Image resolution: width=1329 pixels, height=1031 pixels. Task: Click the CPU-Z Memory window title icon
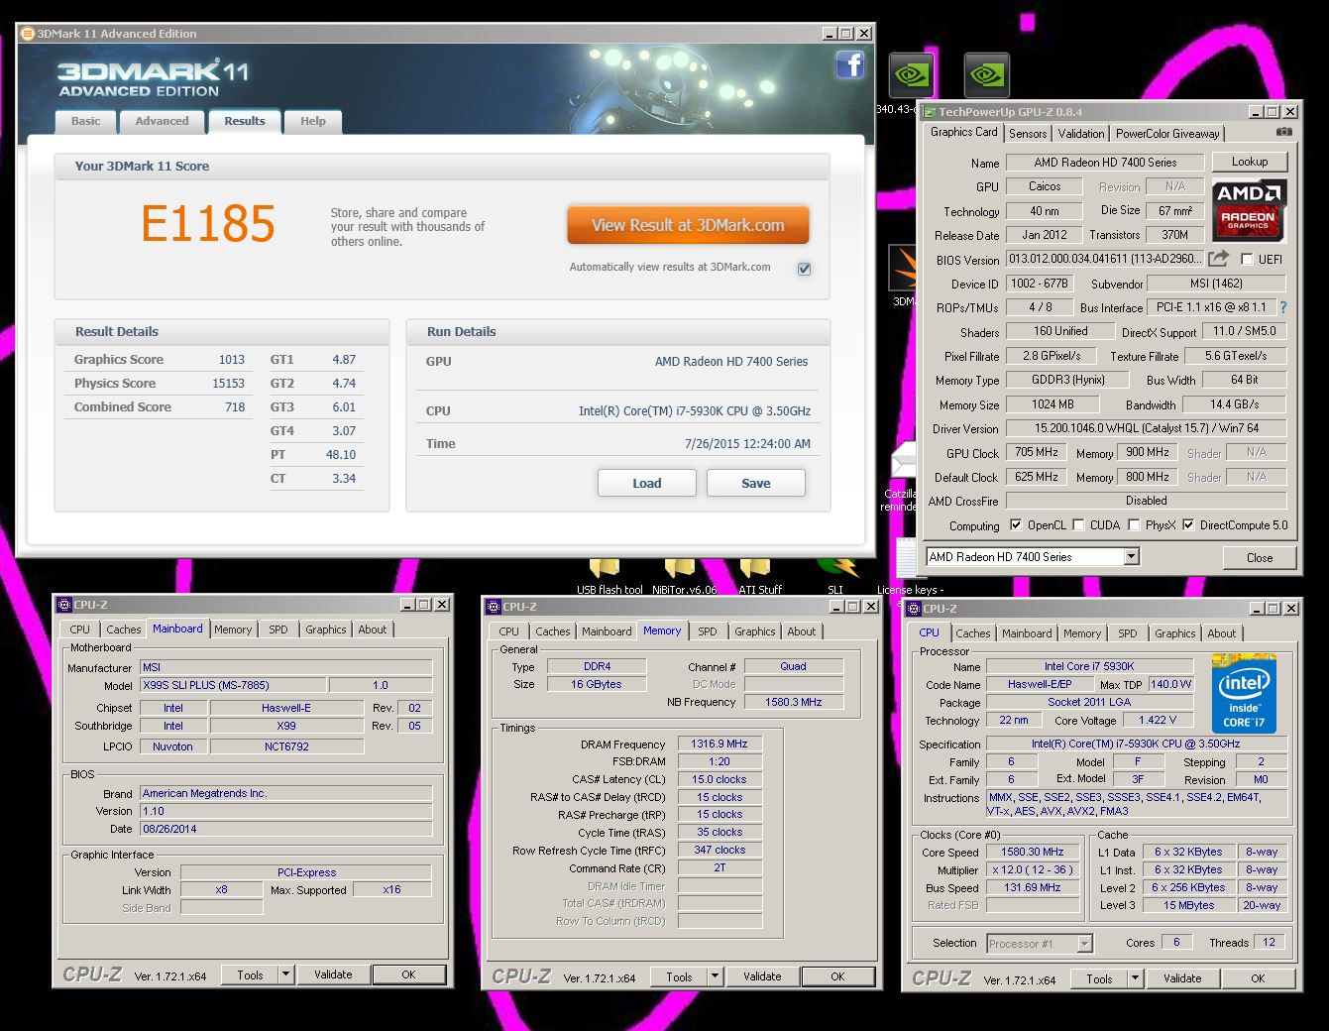coord(494,607)
